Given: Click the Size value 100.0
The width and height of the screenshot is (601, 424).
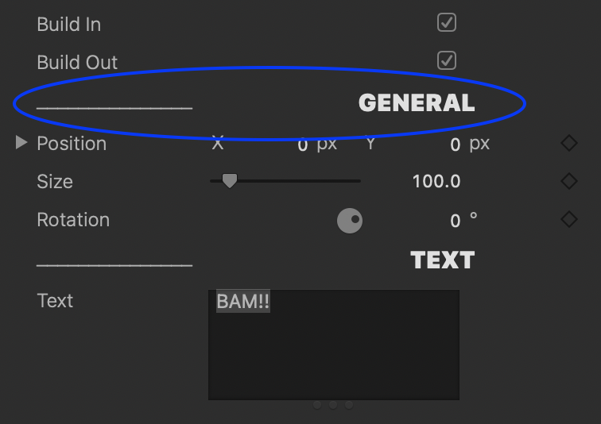Looking at the screenshot, I should pyautogui.click(x=436, y=182).
